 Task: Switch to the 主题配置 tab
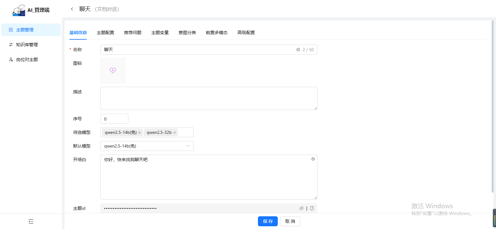point(105,33)
